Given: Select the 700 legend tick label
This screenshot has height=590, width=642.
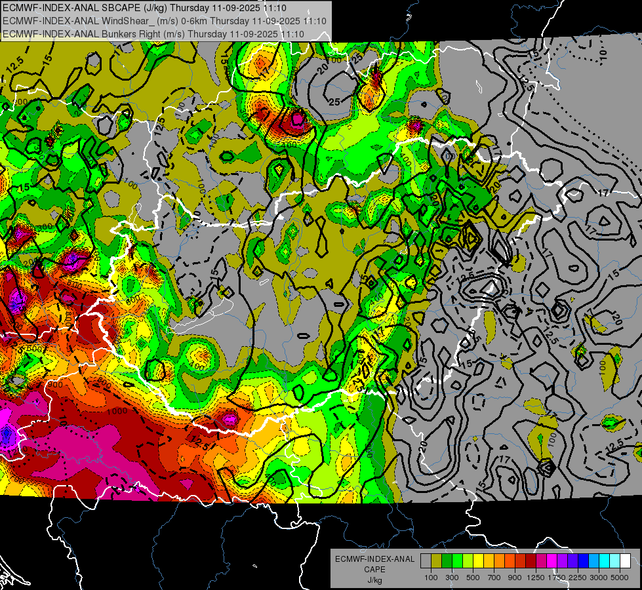Looking at the screenshot, I should [494, 578].
